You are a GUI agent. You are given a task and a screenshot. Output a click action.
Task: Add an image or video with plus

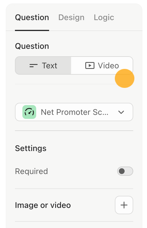click(124, 205)
